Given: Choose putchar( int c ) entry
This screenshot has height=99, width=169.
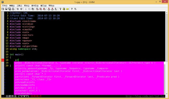Looking at the screenshot, I should [x=89, y=88].
